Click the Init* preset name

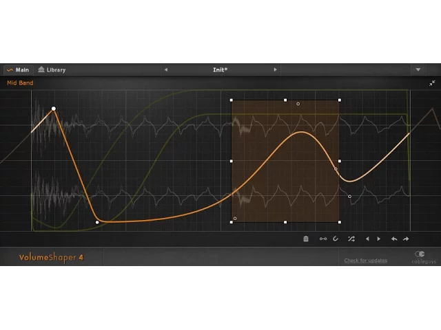click(x=220, y=69)
